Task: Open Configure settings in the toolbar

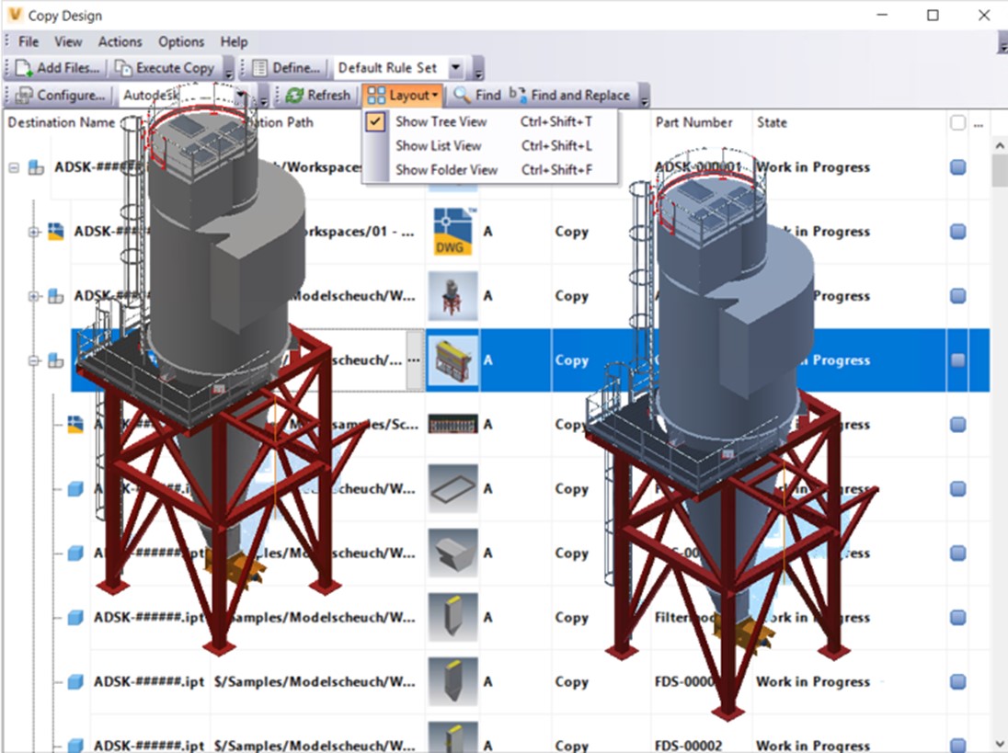Action: 60,95
